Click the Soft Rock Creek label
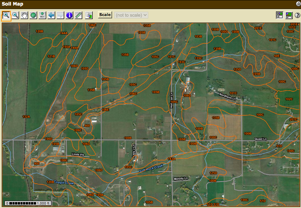This screenshot has height=208, width=301. point(151,168)
